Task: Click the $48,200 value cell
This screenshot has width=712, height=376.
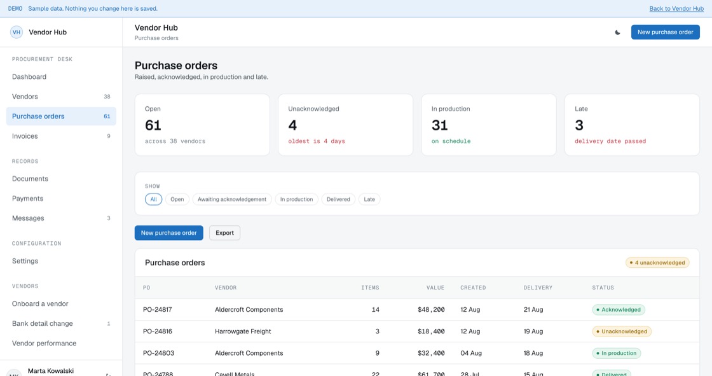Action: [x=431, y=310]
